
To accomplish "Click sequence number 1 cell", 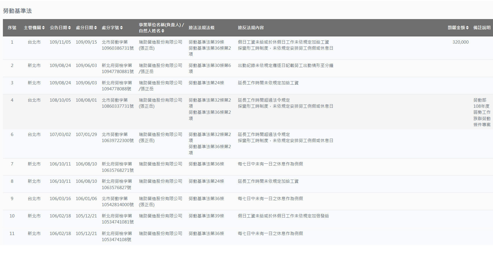I will coord(12,42).
